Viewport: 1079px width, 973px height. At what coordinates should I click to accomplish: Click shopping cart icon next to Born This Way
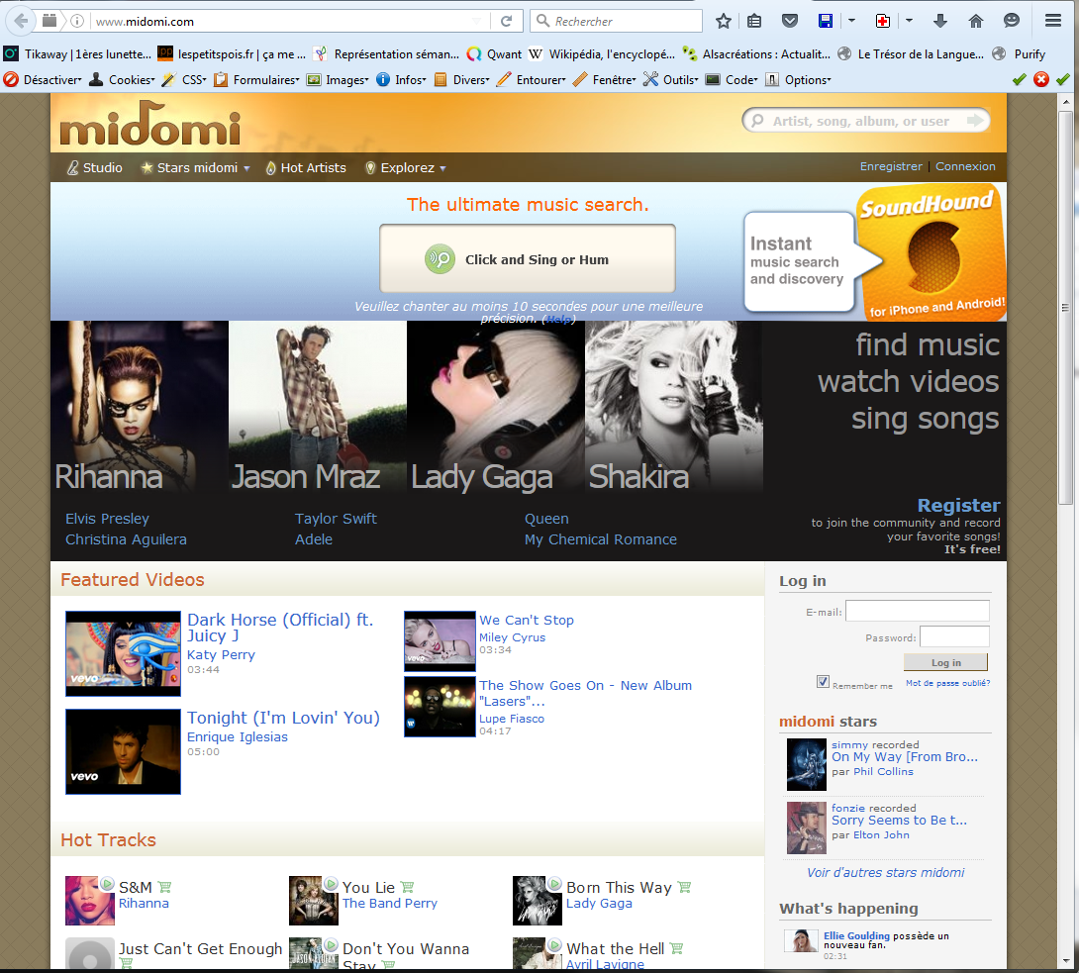[685, 887]
